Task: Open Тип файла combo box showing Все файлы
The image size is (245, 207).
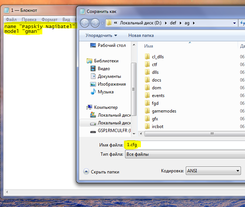Action: click(x=185, y=154)
